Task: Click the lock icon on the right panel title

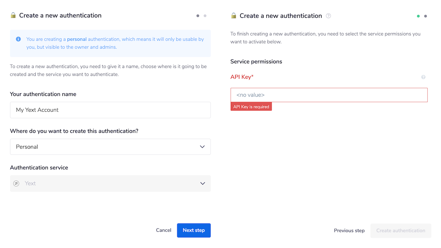Action: 233,16
